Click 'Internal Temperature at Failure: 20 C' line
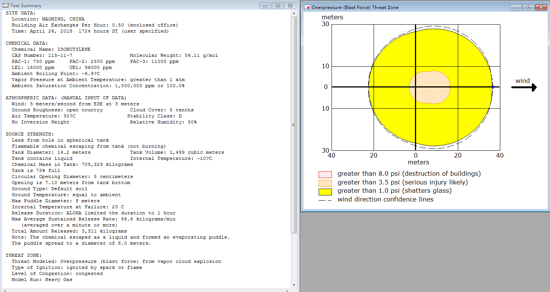This screenshot has height=292, width=550. [x=68, y=207]
